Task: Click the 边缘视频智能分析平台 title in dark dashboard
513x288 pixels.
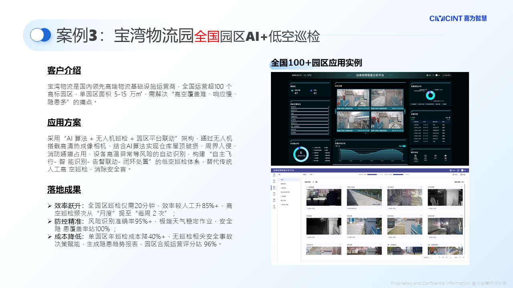Action: [370, 75]
